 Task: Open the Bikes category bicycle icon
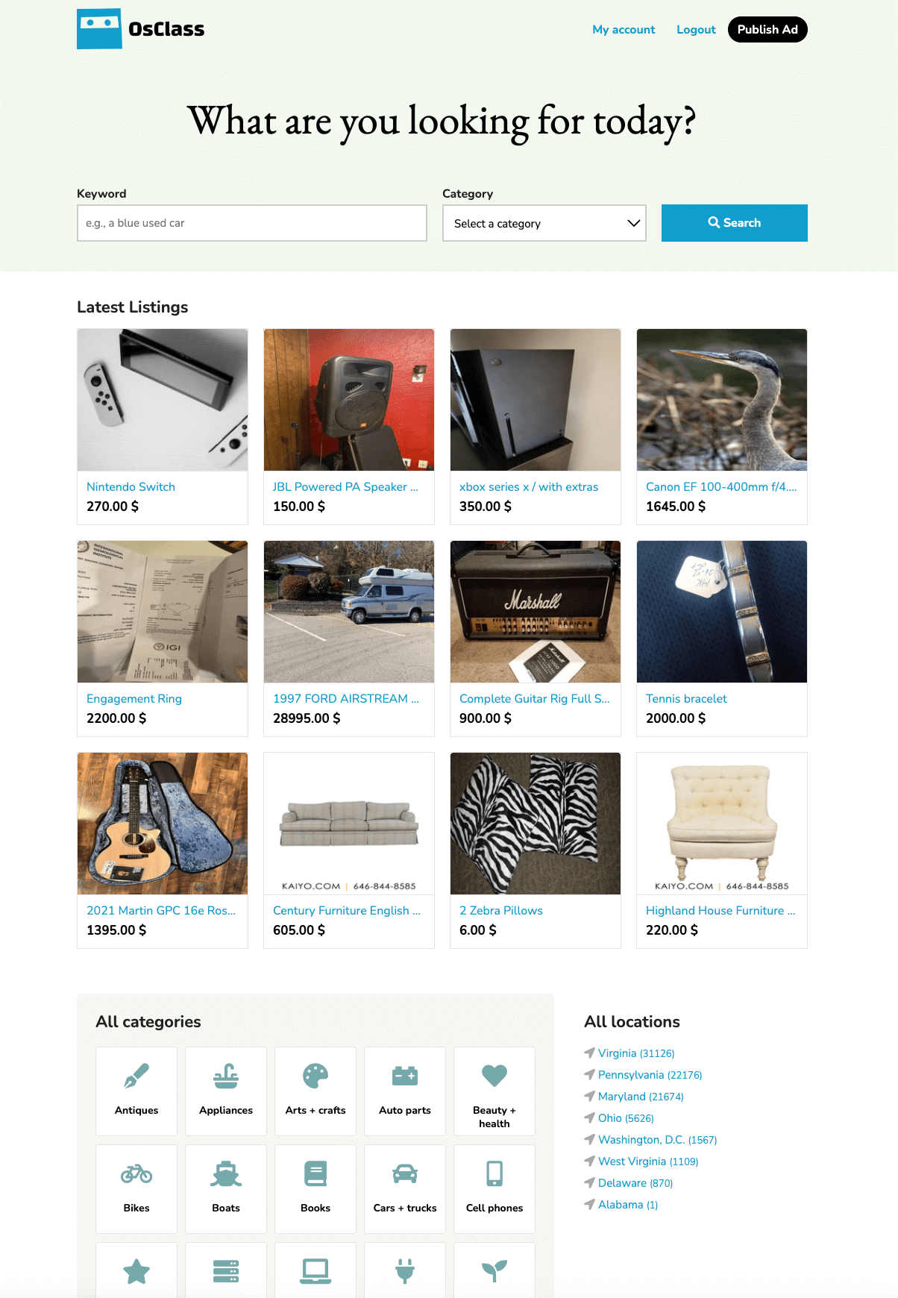[136, 1173]
